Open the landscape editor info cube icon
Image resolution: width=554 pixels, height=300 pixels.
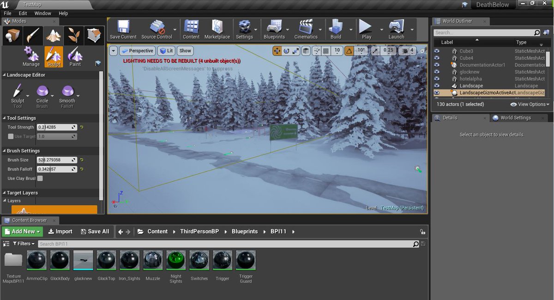pyautogui.click(x=98, y=63)
